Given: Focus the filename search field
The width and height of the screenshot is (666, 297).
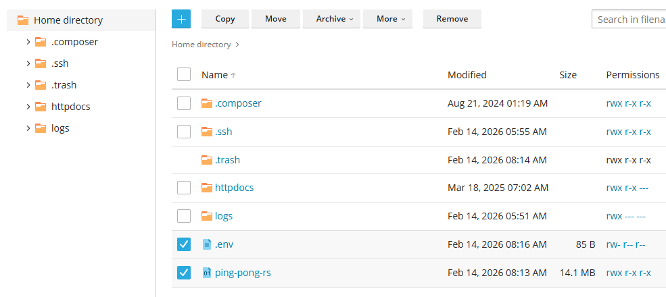Looking at the screenshot, I should pos(630,19).
